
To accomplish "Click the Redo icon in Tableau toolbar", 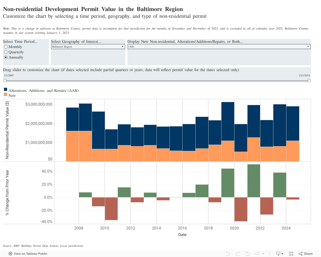I will pyautogui.click(x=238, y=254).
